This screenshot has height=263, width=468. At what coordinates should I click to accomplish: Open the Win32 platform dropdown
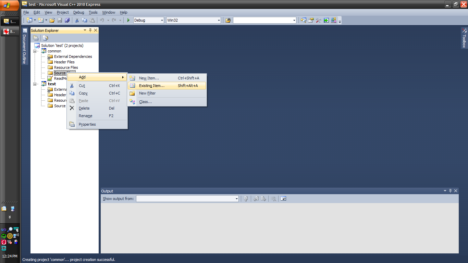(219, 21)
